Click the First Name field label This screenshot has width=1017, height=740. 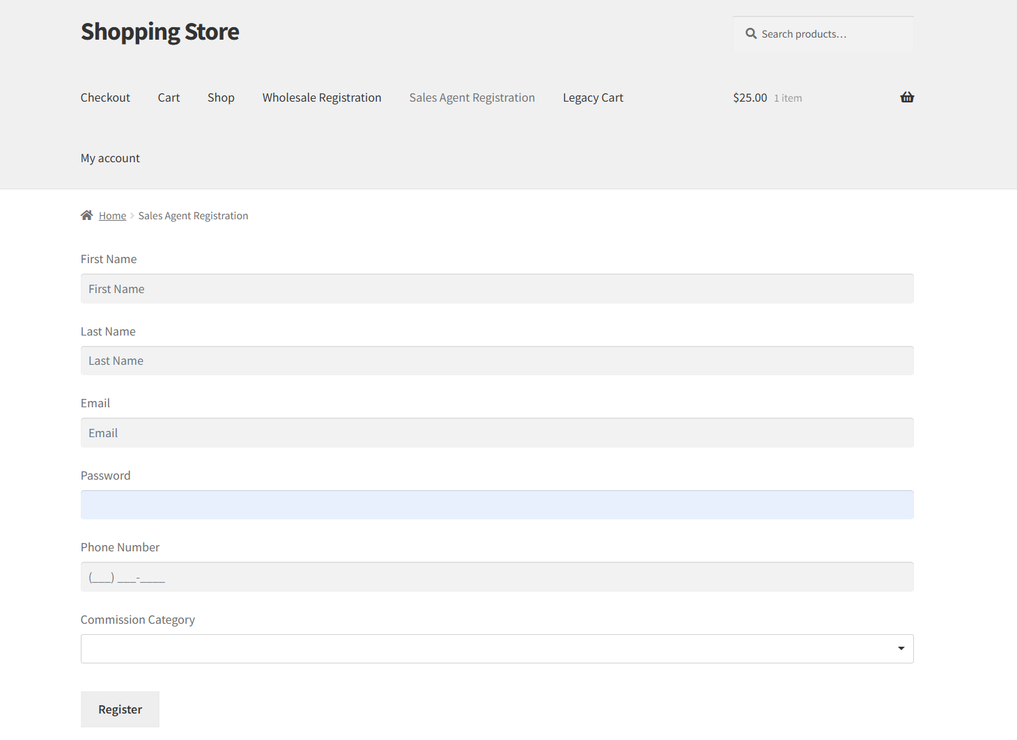tap(109, 259)
